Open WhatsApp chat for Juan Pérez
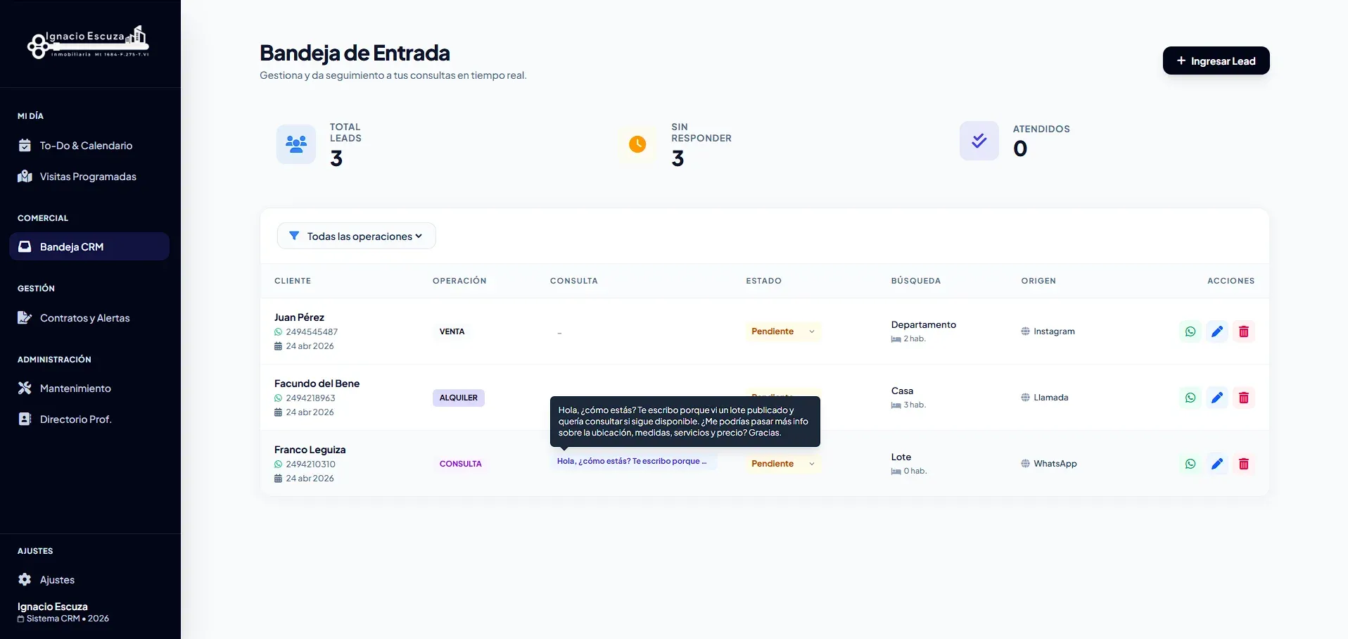 point(1190,331)
